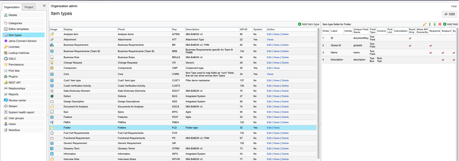The image size is (459, 161).
Task: Click the Label column header in fields
Action: pos(337,31)
